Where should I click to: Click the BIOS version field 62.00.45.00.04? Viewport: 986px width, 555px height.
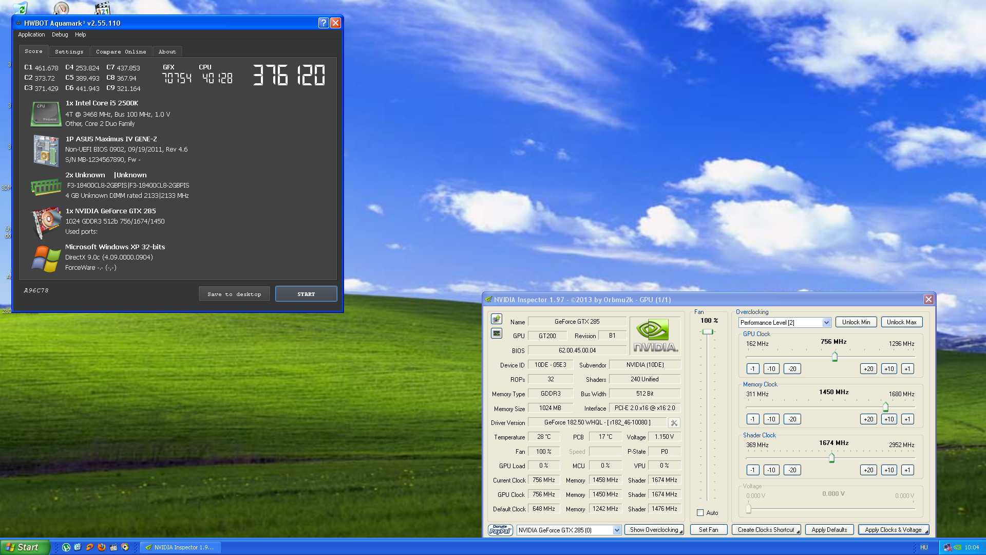click(577, 350)
